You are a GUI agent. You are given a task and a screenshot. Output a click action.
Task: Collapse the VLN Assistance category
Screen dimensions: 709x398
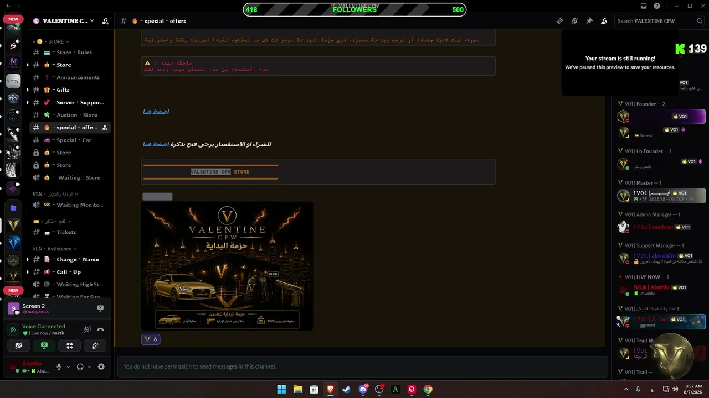[x=54, y=249]
